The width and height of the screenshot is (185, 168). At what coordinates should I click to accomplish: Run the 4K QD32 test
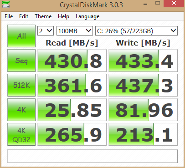tap(21, 134)
